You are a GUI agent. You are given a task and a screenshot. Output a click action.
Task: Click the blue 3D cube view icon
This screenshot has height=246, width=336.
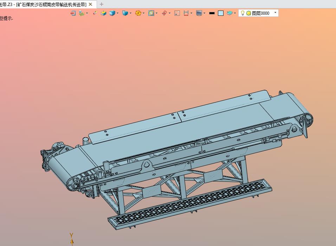point(112,13)
